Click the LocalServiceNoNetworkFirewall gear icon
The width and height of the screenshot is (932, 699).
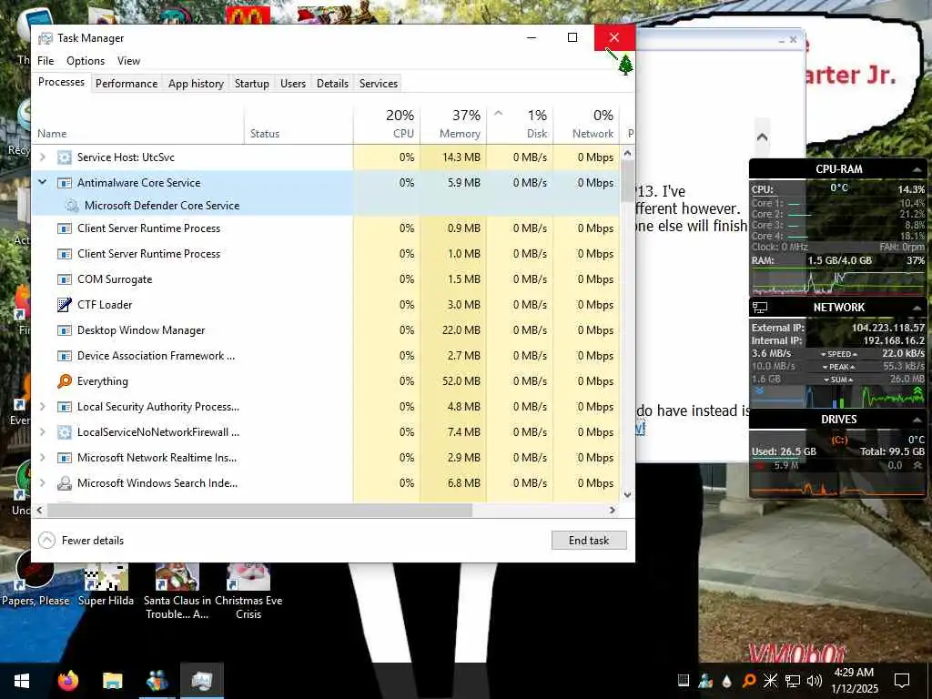(x=65, y=432)
